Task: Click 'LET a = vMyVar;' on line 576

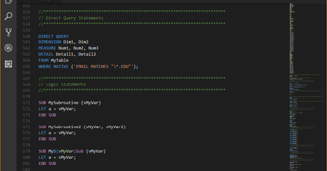Action: [x=57, y=133]
